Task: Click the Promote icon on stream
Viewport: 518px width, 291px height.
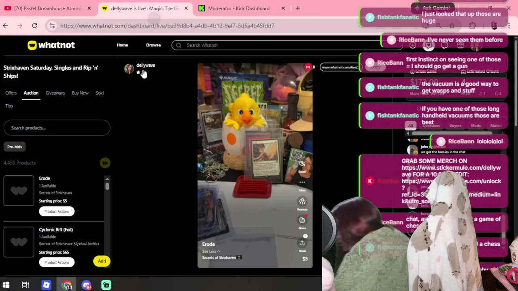Action: point(302,201)
